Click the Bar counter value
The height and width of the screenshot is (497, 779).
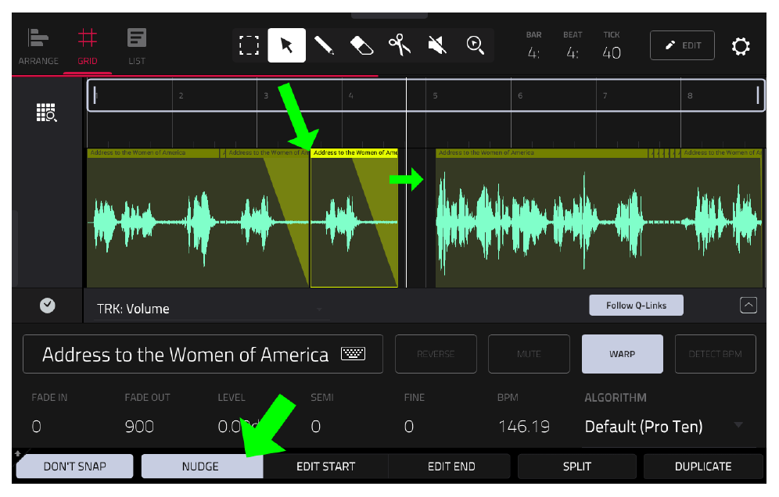(x=533, y=52)
